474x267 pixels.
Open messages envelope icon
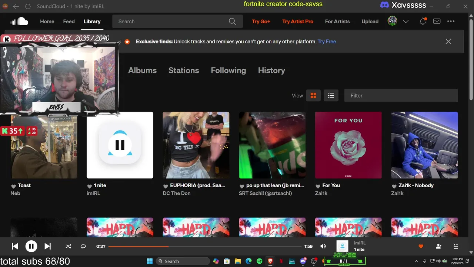(437, 22)
